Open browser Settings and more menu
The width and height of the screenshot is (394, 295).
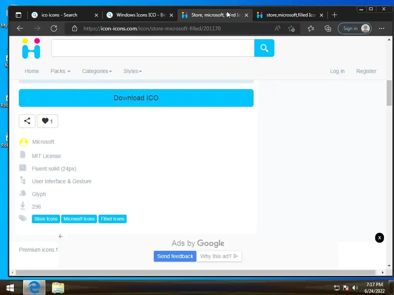[381, 28]
